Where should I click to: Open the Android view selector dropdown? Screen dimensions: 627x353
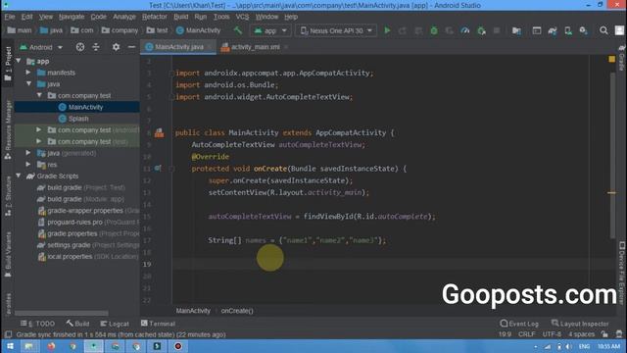pos(41,47)
